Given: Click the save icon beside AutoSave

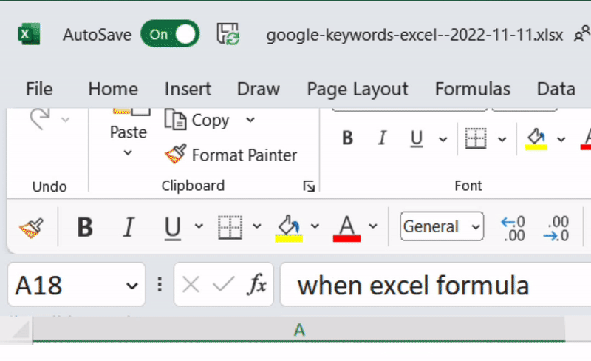Looking at the screenshot, I should pyautogui.click(x=228, y=34).
